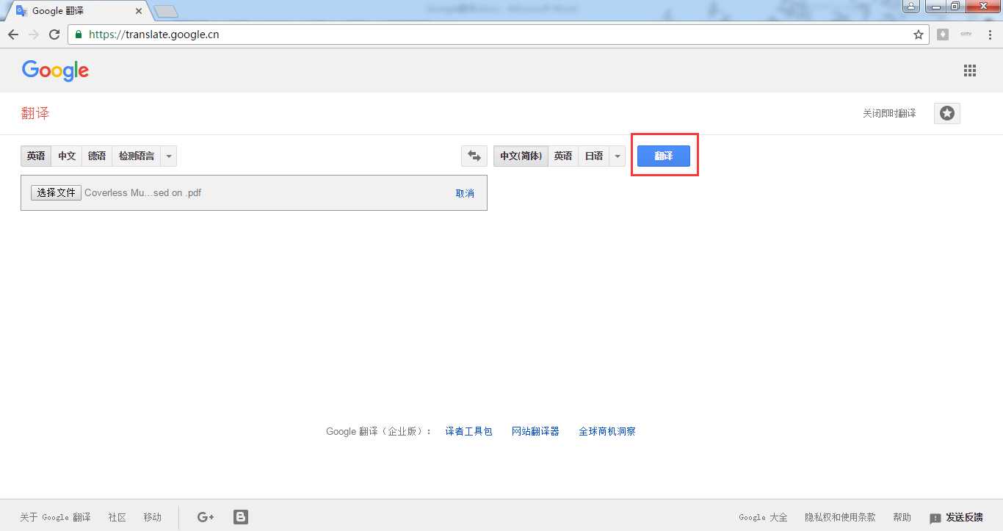Click the blue 翻译 button
The image size is (1003, 531).
point(664,156)
